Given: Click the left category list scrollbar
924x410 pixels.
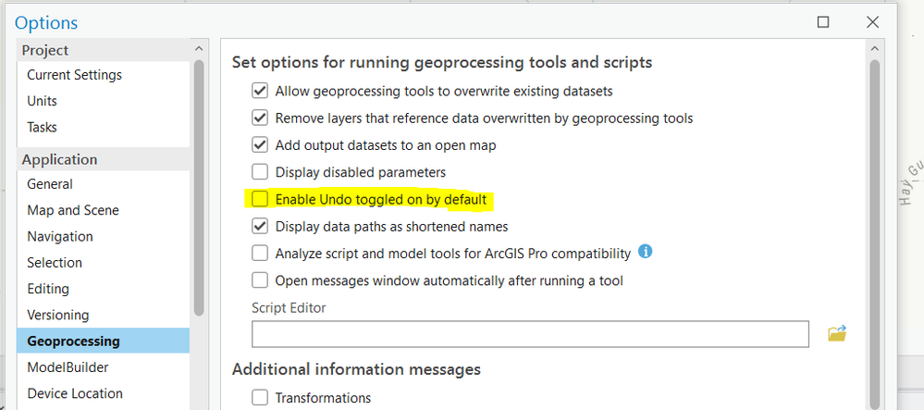Looking at the screenshot, I should coord(198,185).
